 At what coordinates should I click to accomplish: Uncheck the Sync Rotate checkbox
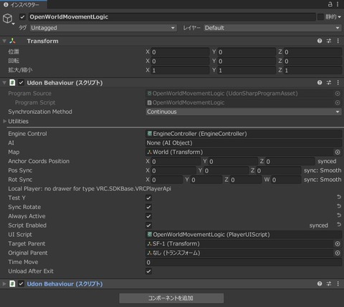[x=148, y=207]
